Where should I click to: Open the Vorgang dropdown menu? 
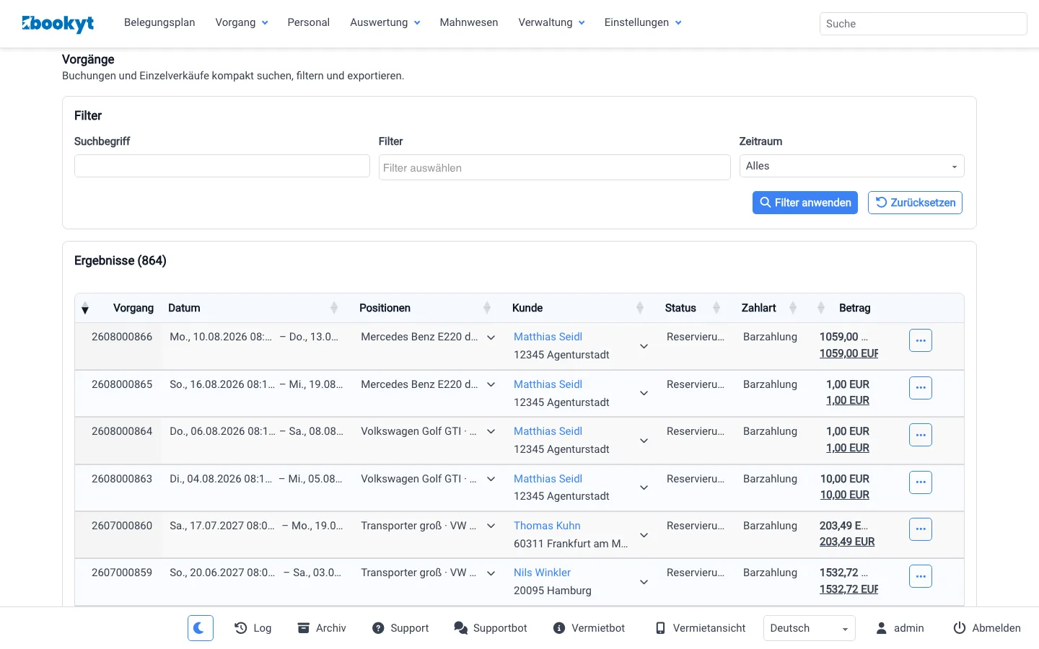[242, 22]
